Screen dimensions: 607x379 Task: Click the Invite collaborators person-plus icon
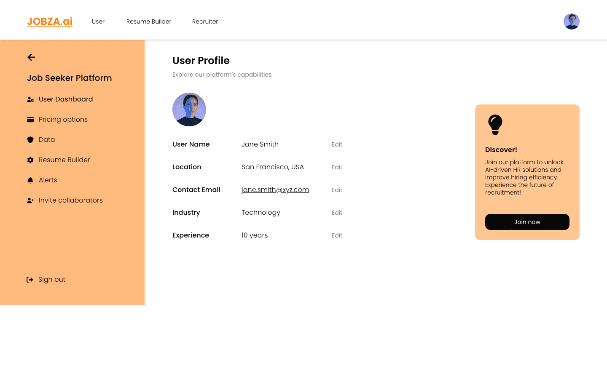(x=30, y=200)
